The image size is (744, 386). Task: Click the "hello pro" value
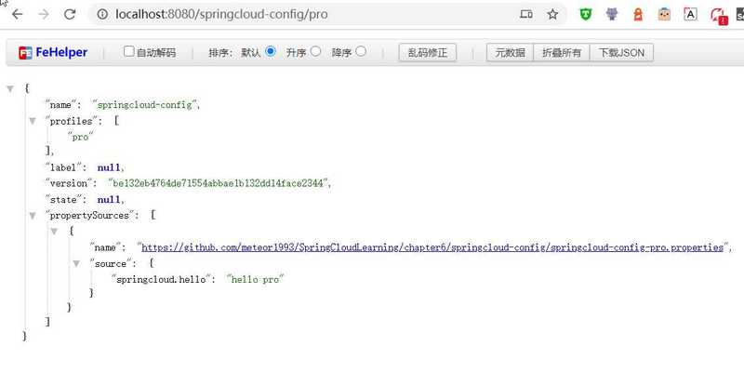click(x=255, y=280)
